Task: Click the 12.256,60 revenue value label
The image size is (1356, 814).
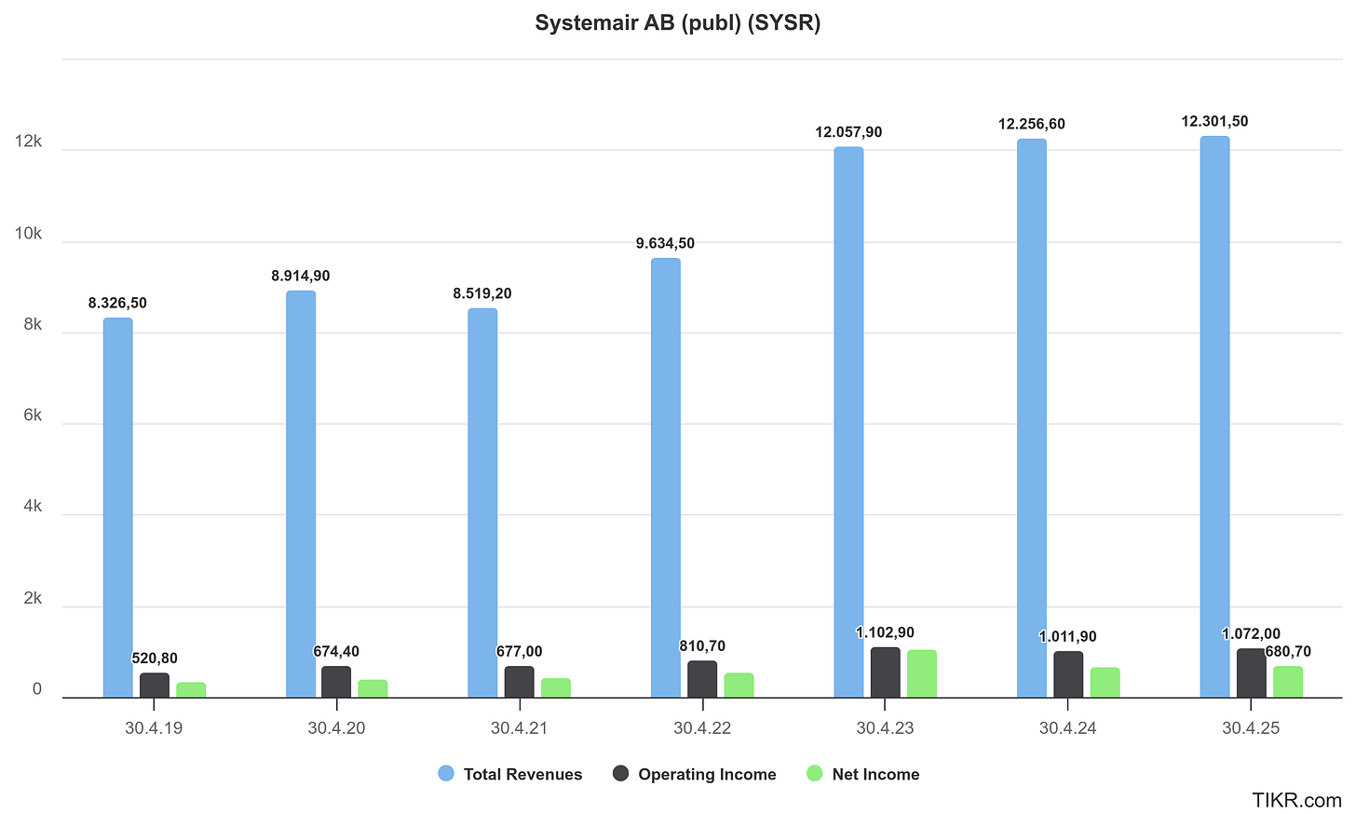Action: coord(1031,125)
